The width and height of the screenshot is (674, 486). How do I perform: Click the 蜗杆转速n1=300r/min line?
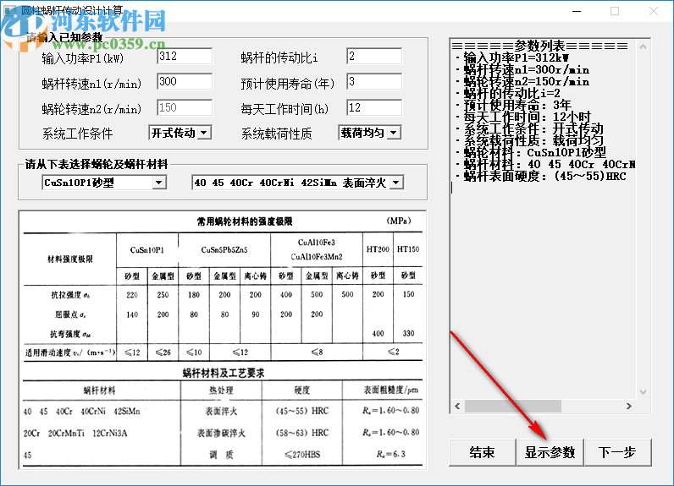click(522, 69)
